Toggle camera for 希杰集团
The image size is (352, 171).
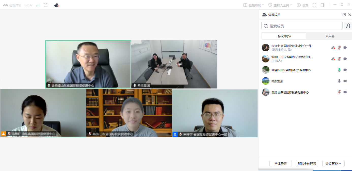pyautogui.click(x=345, y=81)
